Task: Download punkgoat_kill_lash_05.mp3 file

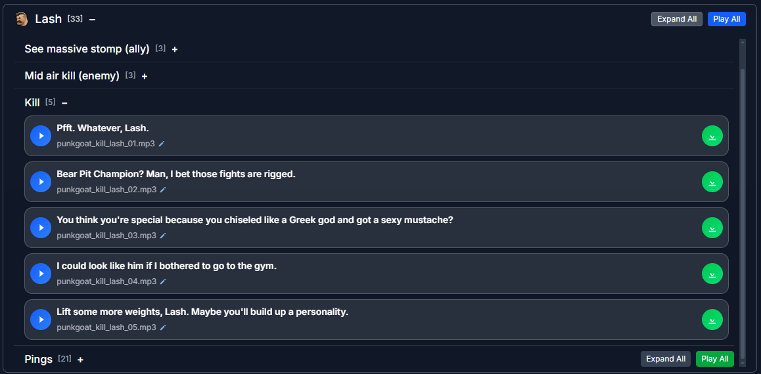Action: (x=712, y=320)
